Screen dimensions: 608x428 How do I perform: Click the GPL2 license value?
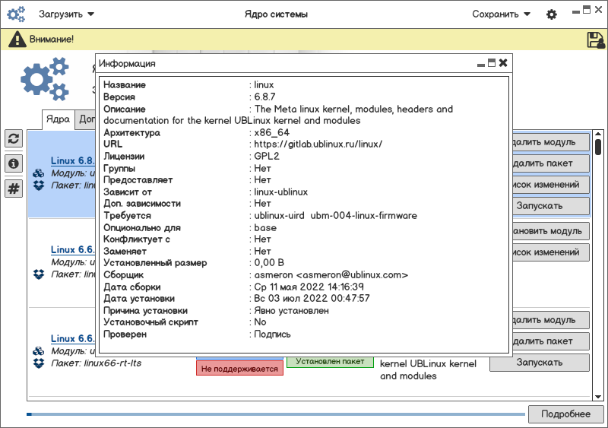267,157
